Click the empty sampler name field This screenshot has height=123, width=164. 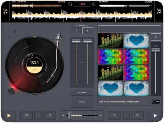point(130,29)
